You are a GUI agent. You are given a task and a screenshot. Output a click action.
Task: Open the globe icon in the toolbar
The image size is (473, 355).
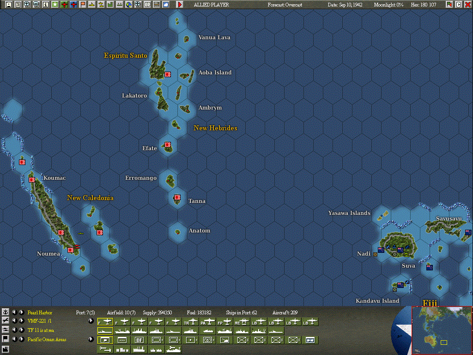pos(129,5)
